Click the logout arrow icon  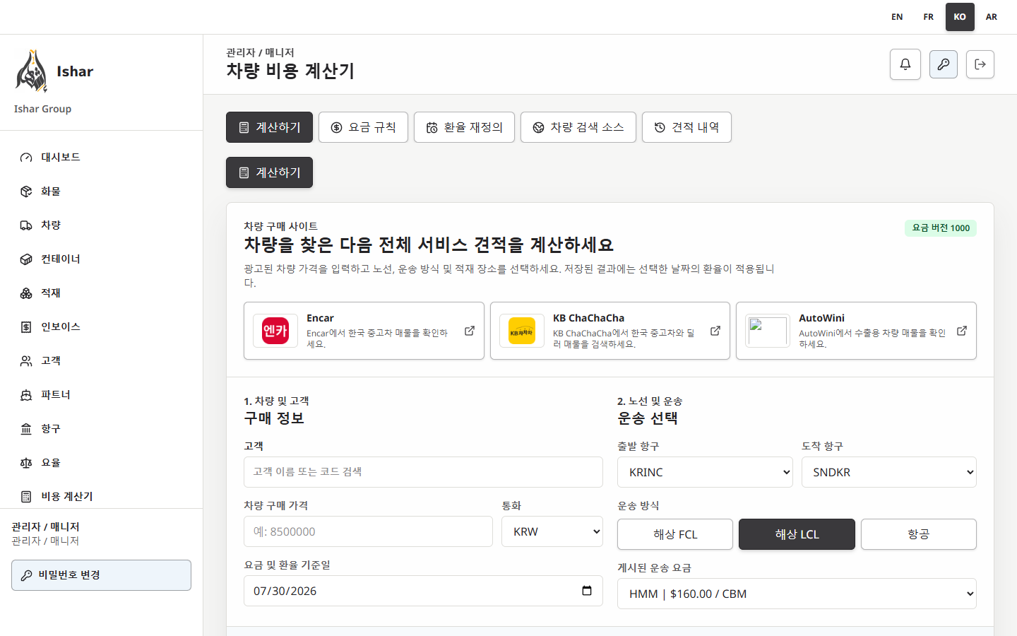coord(980,64)
